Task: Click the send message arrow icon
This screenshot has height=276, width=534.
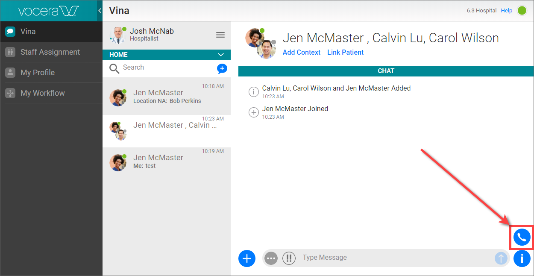Action: (501, 258)
